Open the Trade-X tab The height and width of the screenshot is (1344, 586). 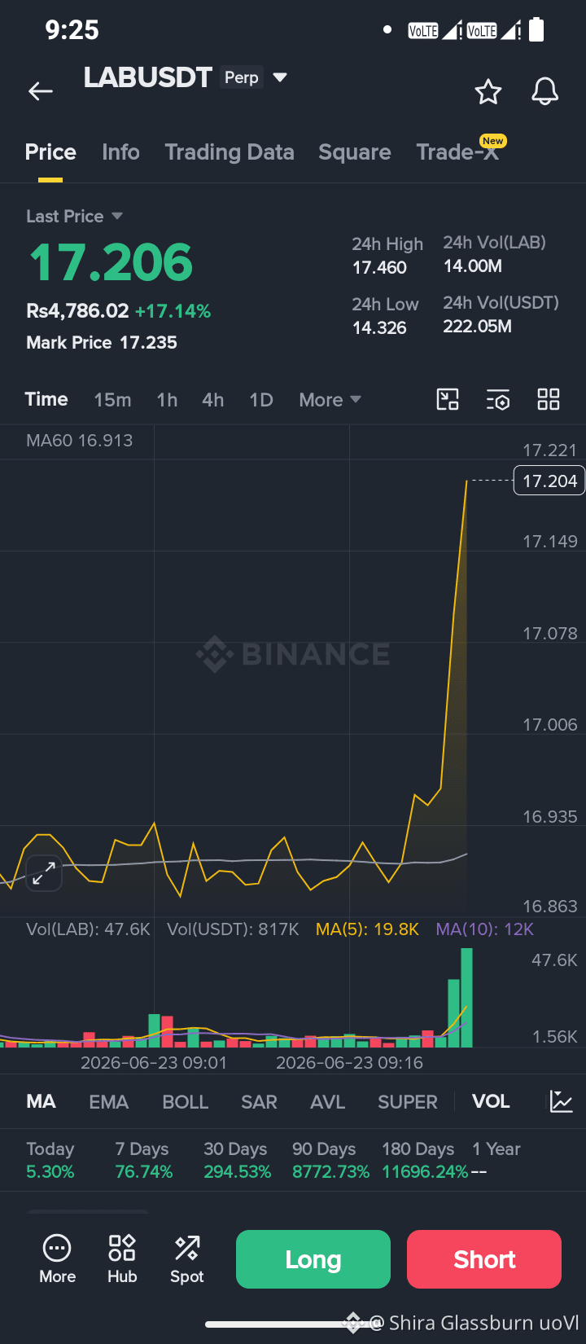pos(457,152)
